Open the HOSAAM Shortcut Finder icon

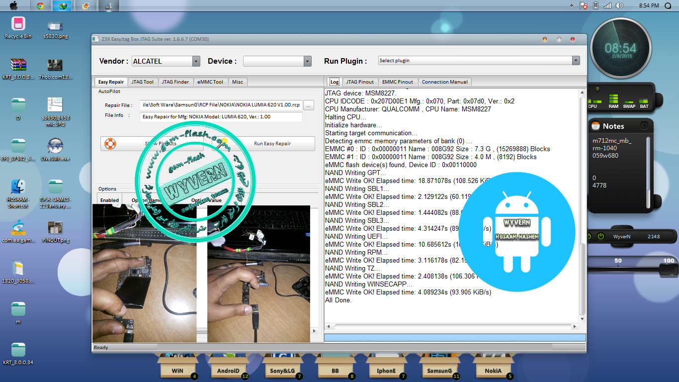18,193
